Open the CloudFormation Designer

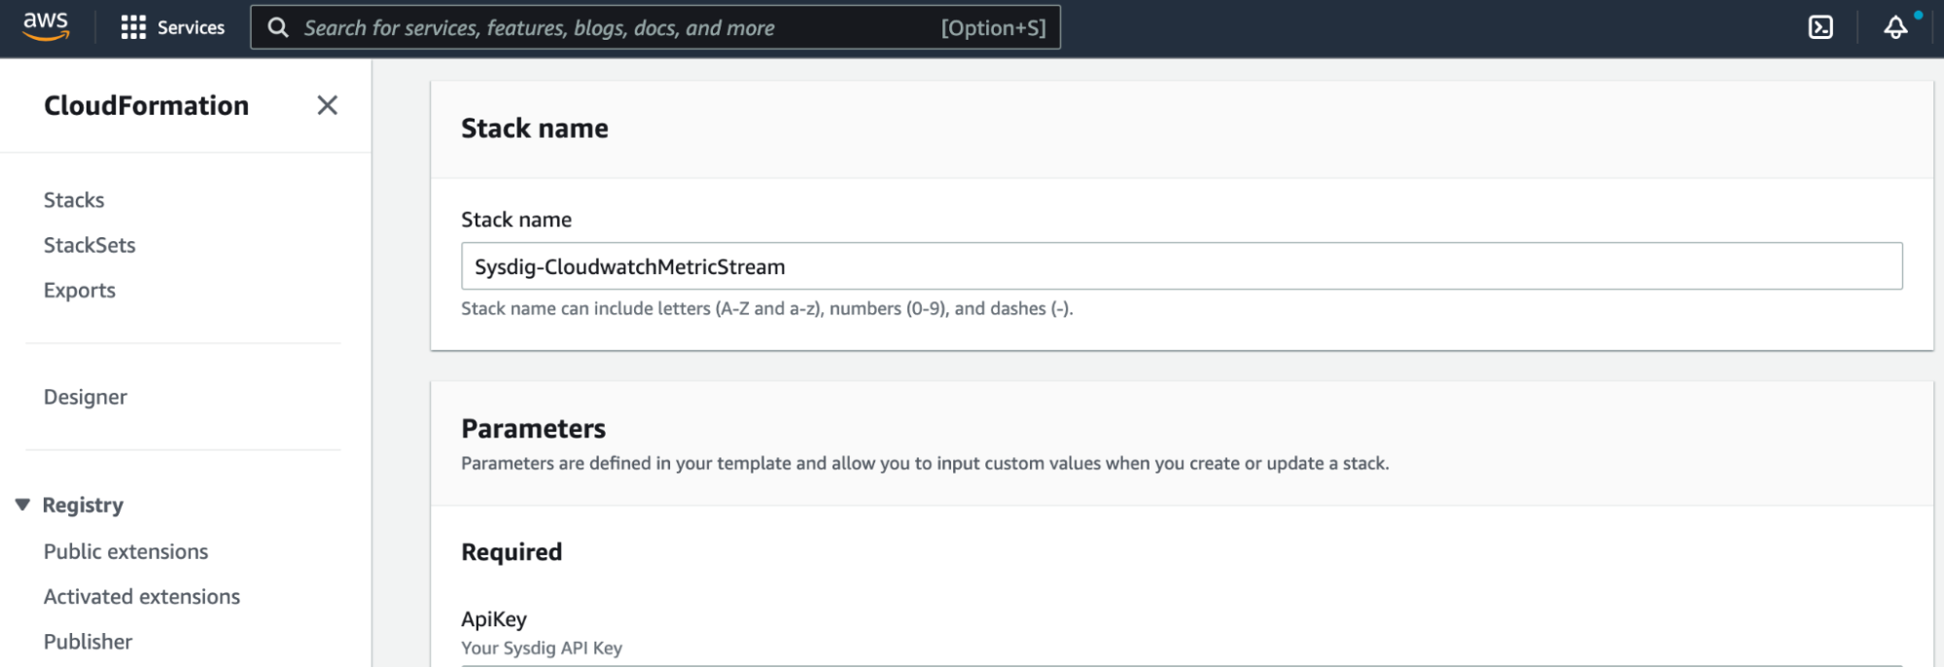click(x=85, y=396)
